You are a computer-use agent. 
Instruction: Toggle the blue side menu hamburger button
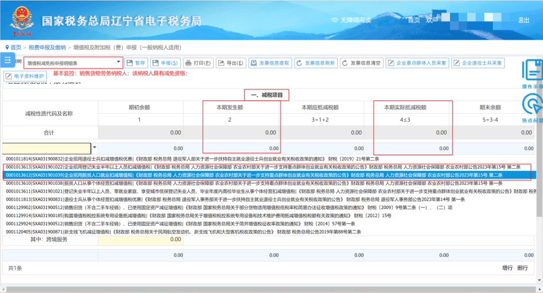[7, 60]
